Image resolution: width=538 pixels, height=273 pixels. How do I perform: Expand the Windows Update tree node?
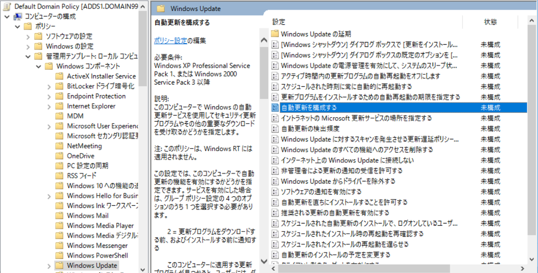click(x=49, y=265)
